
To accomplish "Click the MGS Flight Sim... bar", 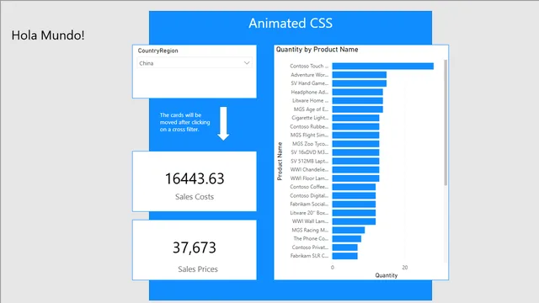I will (355, 135).
